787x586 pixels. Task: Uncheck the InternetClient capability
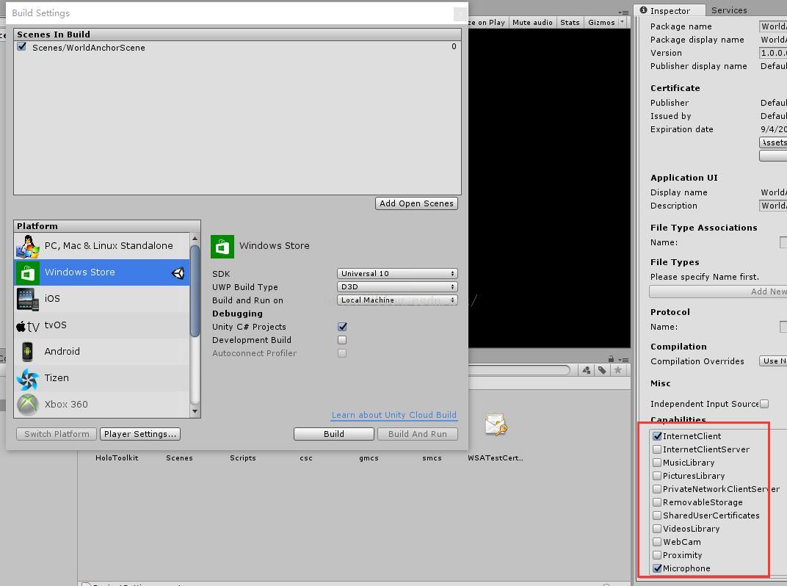point(657,436)
